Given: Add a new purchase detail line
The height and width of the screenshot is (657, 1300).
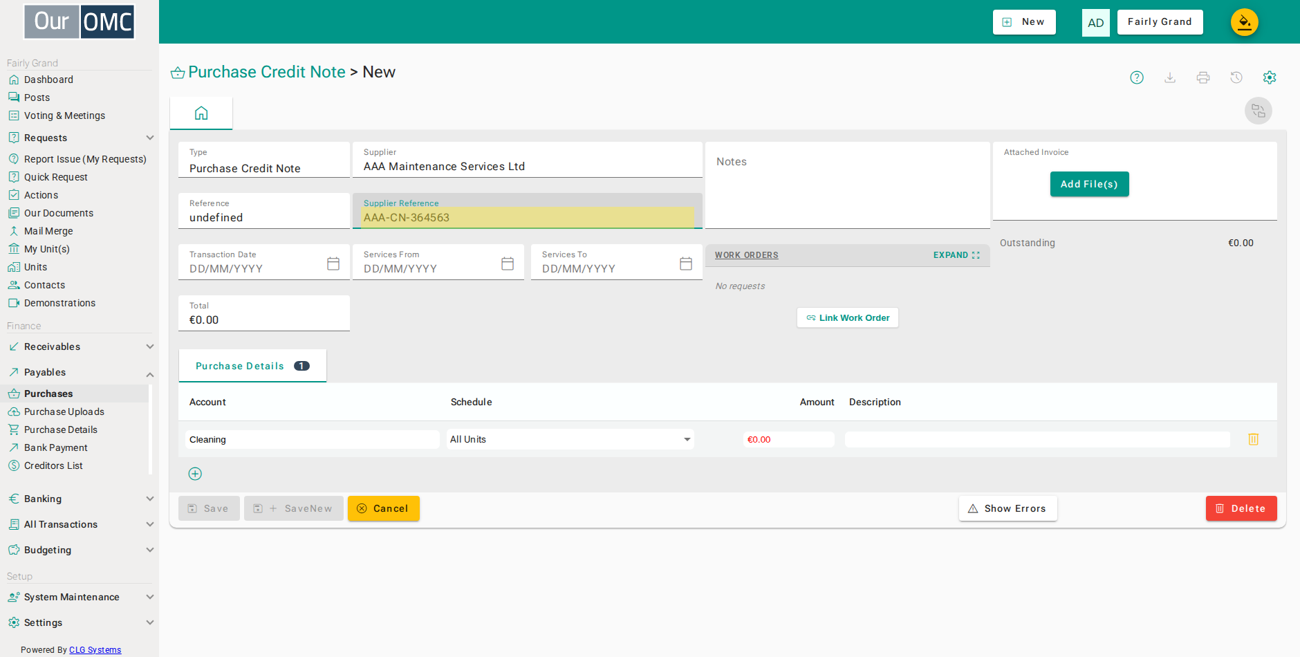Looking at the screenshot, I should point(195,474).
